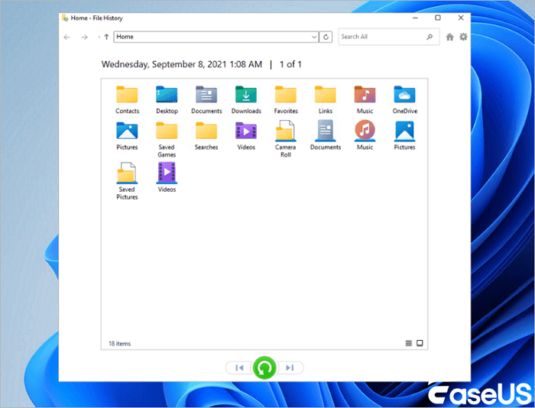Select the Pictures library below OneDrive
The width and height of the screenshot is (535, 408).
[x=404, y=135]
